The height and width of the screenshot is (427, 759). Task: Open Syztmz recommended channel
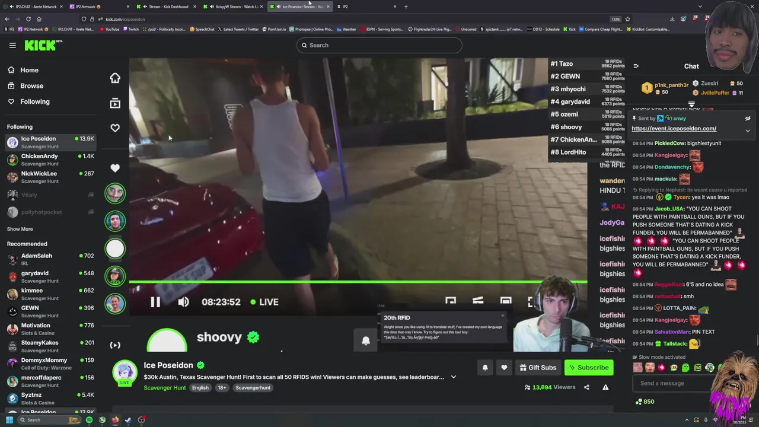click(x=50, y=398)
